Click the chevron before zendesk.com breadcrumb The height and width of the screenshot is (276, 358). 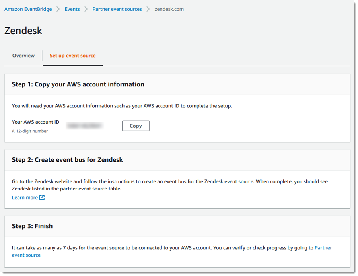pos(148,9)
